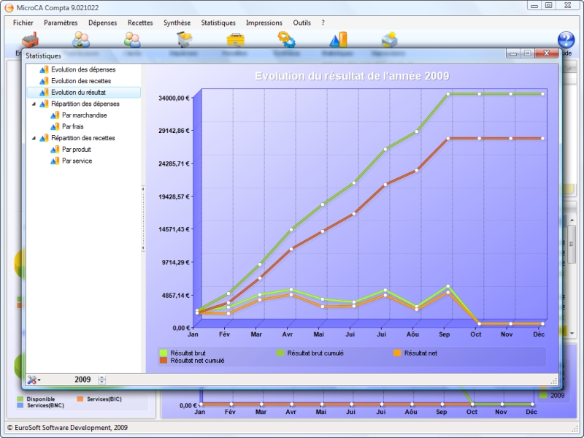Image resolution: width=584 pixels, height=438 pixels.
Task: Click the blue Help question mark icon
Action: coord(566,40)
